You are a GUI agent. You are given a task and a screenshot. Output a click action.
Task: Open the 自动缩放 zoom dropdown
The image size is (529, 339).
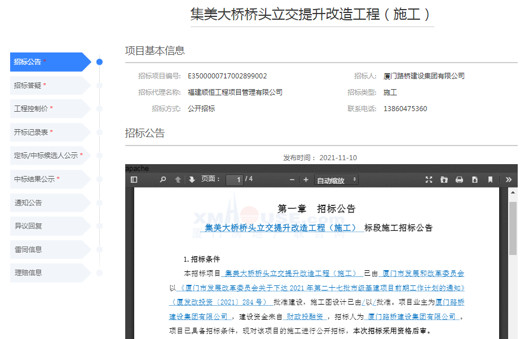(337, 180)
